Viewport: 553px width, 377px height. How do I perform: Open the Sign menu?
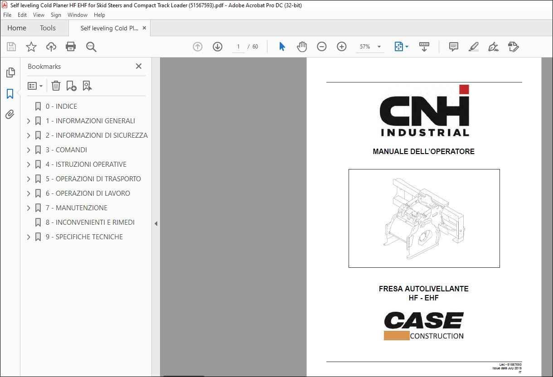[x=56, y=15]
